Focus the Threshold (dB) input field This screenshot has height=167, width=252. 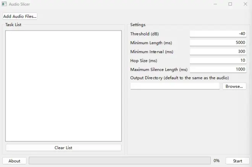point(218,34)
